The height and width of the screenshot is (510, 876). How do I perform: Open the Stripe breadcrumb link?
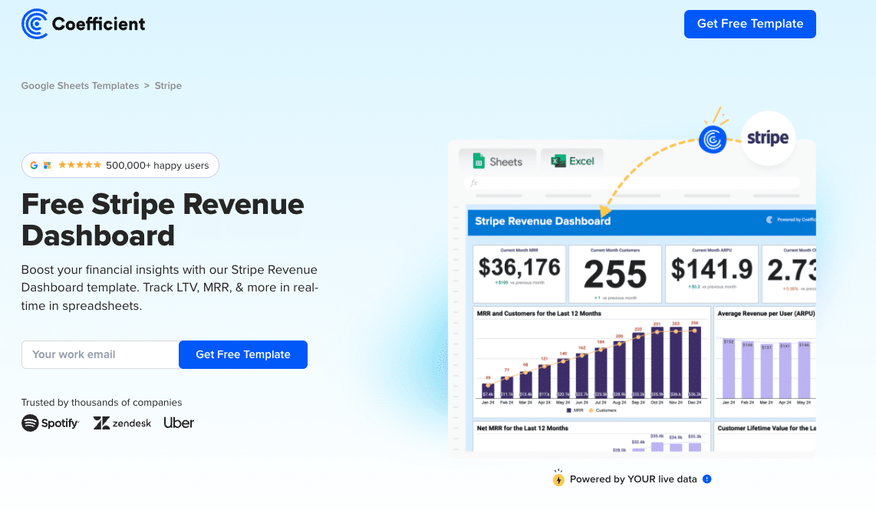tap(168, 85)
